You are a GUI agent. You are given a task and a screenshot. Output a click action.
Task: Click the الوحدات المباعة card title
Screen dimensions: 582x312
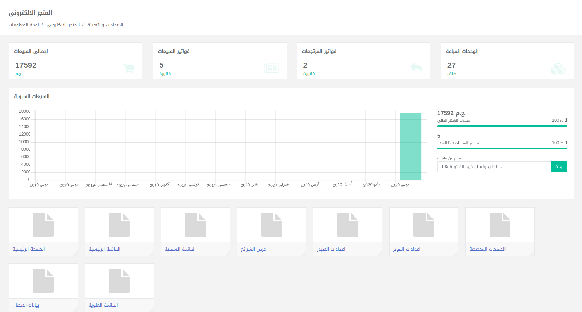tap(462, 51)
